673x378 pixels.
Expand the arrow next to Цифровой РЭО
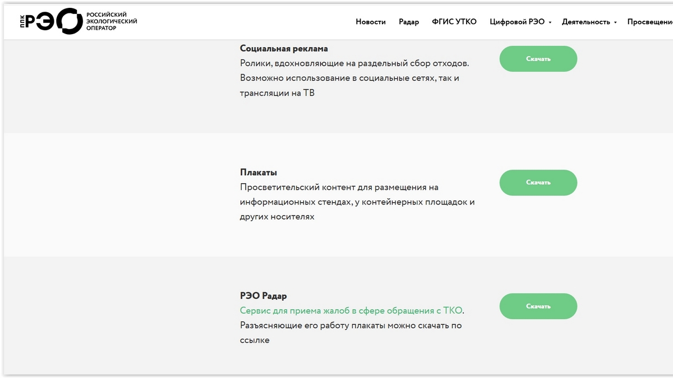point(550,22)
